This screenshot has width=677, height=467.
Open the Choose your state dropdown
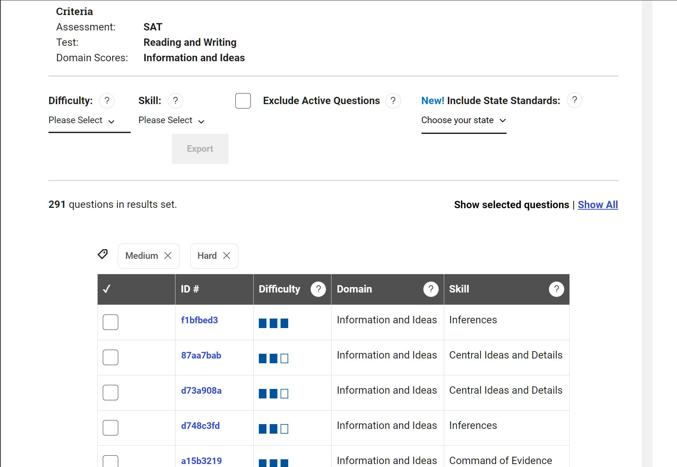pyautogui.click(x=464, y=121)
